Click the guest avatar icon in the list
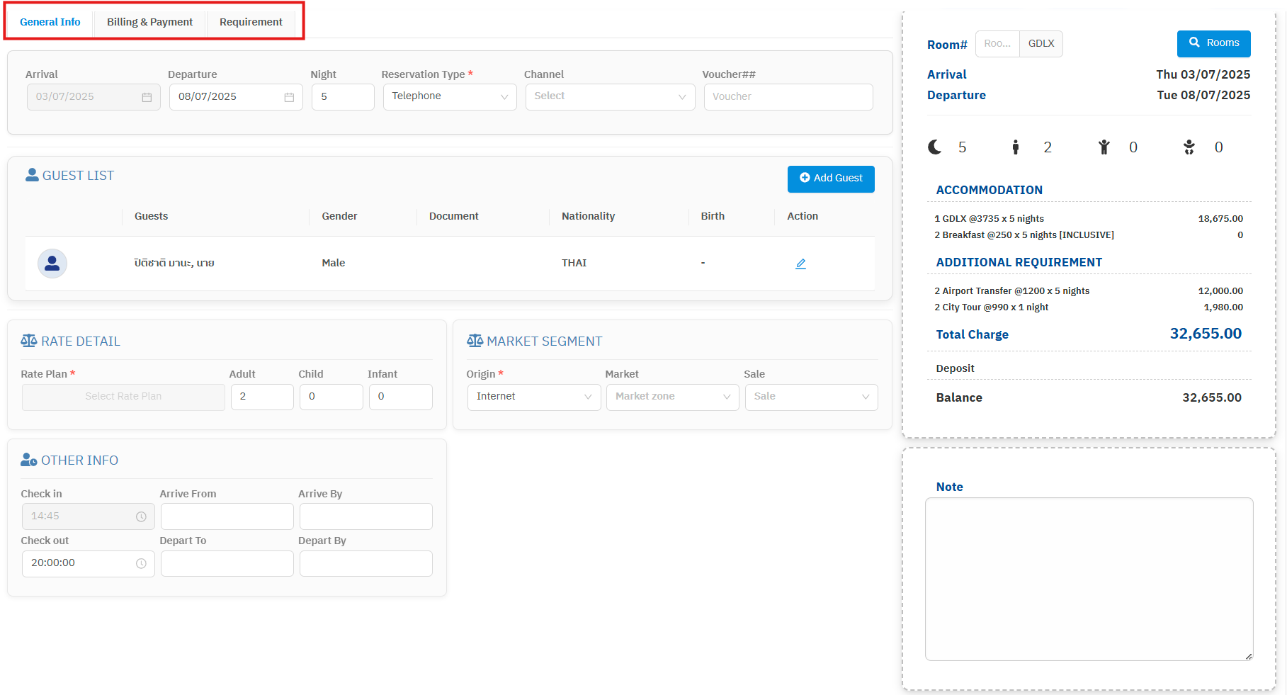1287x695 pixels. (x=52, y=264)
